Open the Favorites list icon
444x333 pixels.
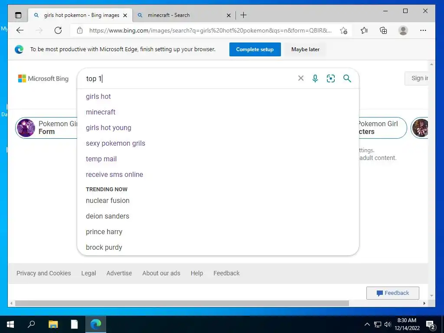[364, 30]
